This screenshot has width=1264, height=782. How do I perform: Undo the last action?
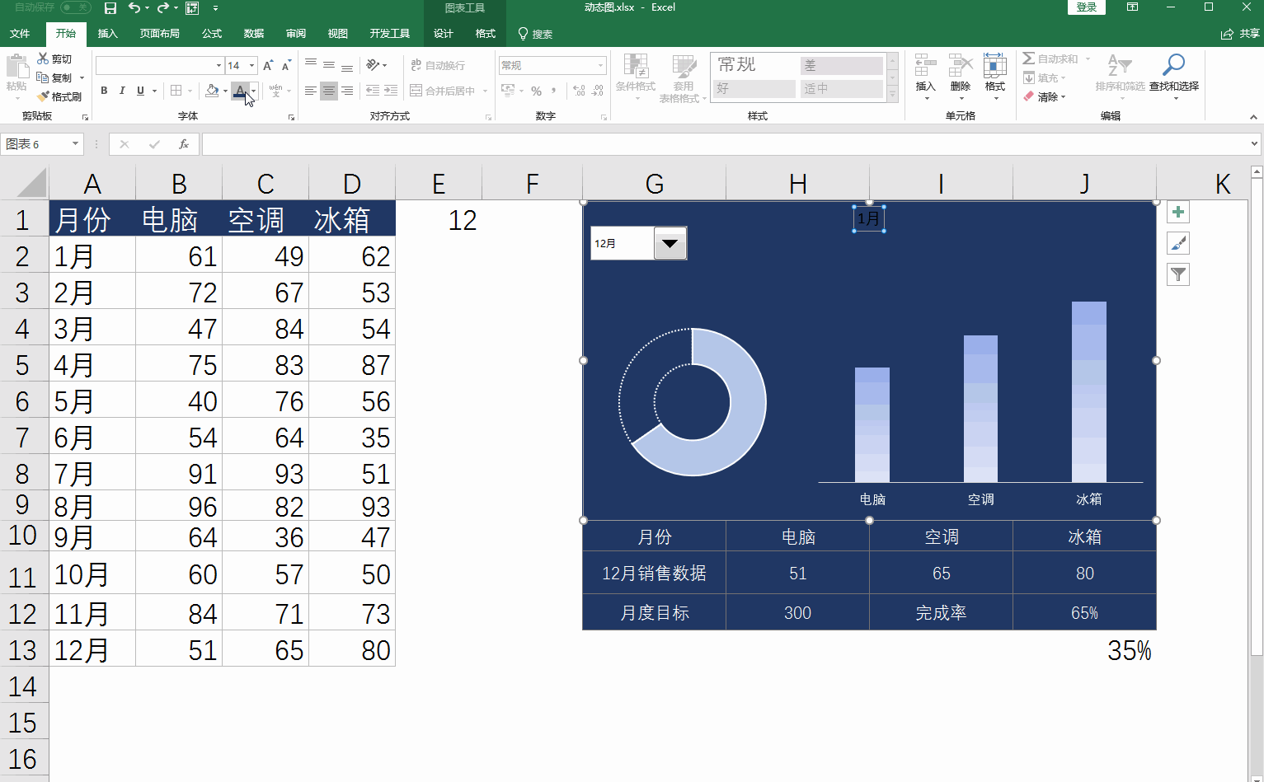(x=134, y=8)
